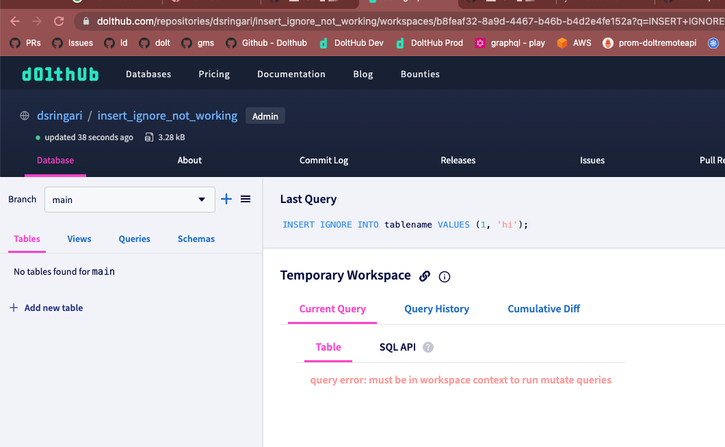725x447 pixels.
Task: Click the plus icon next to branch selector
Action: [226, 199]
